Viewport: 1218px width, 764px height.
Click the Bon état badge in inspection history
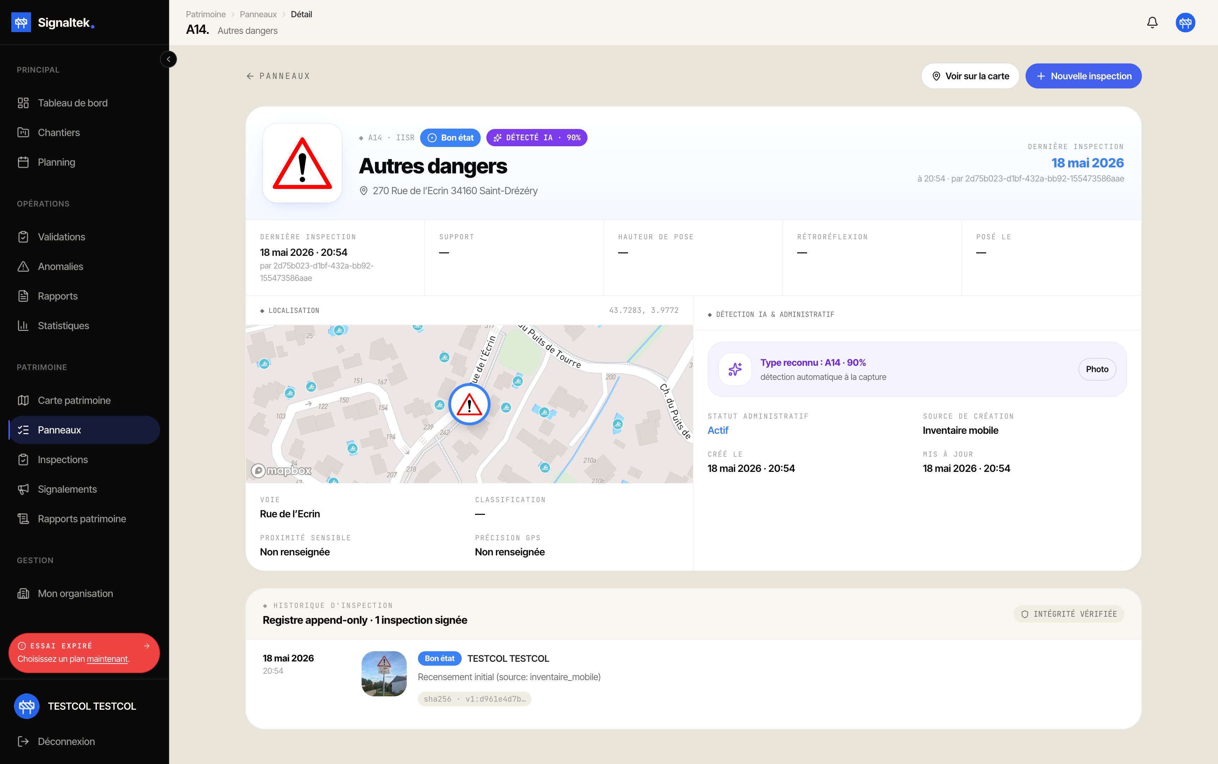439,658
